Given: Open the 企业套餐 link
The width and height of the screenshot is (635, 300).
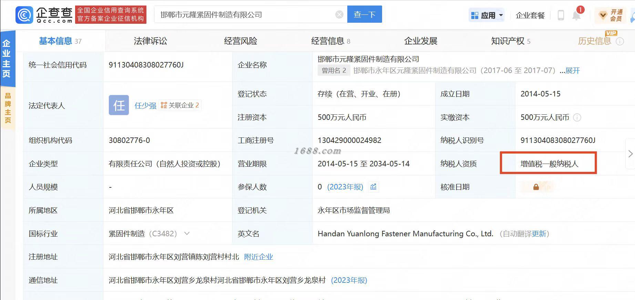Looking at the screenshot, I should click(x=530, y=15).
